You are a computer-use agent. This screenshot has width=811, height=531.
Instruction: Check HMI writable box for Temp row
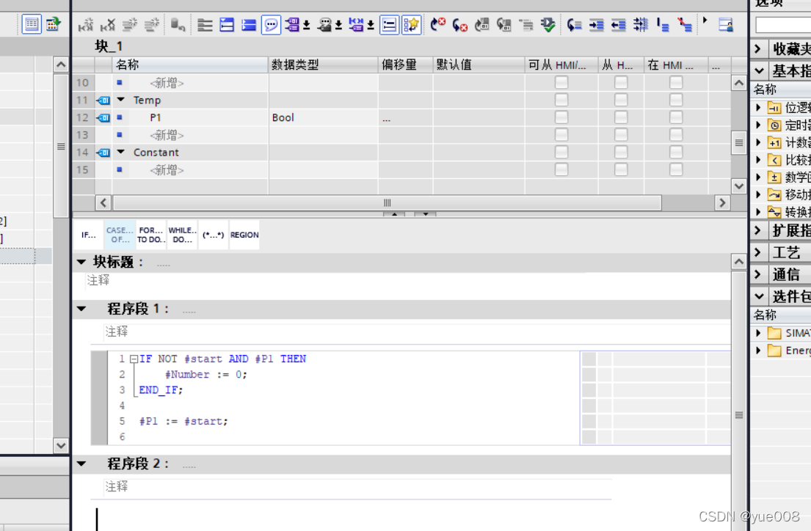coord(621,100)
